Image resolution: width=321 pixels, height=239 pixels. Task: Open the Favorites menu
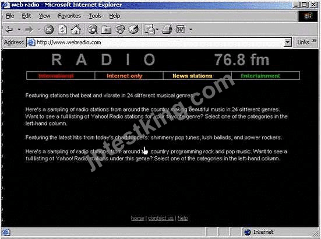[69, 16]
